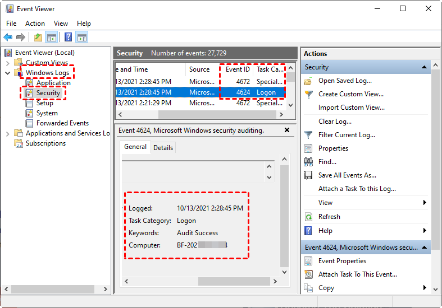The width and height of the screenshot is (442, 308).
Task: Close the event preview pane with X
Action: coord(287,130)
